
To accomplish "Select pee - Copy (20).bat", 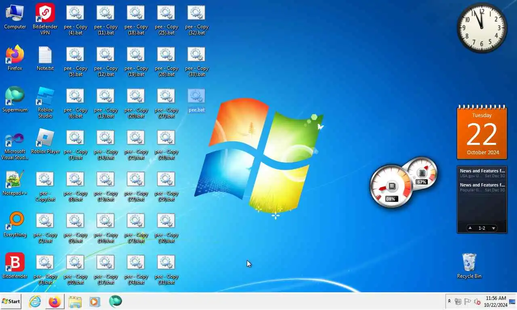I will (x=136, y=103).
